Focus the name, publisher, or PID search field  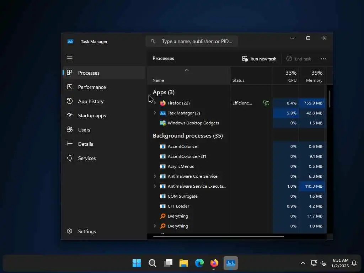tap(192, 41)
